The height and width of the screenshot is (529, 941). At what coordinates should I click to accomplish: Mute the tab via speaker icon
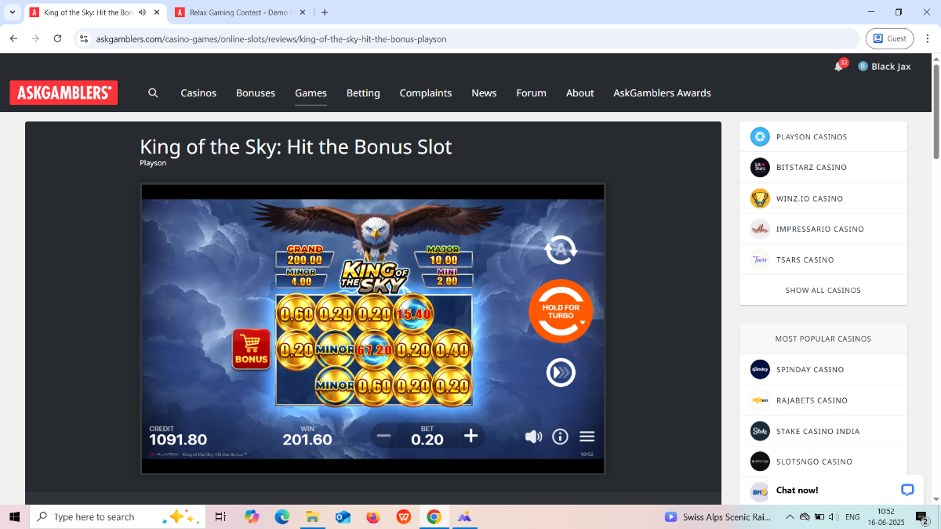pos(142,13)
